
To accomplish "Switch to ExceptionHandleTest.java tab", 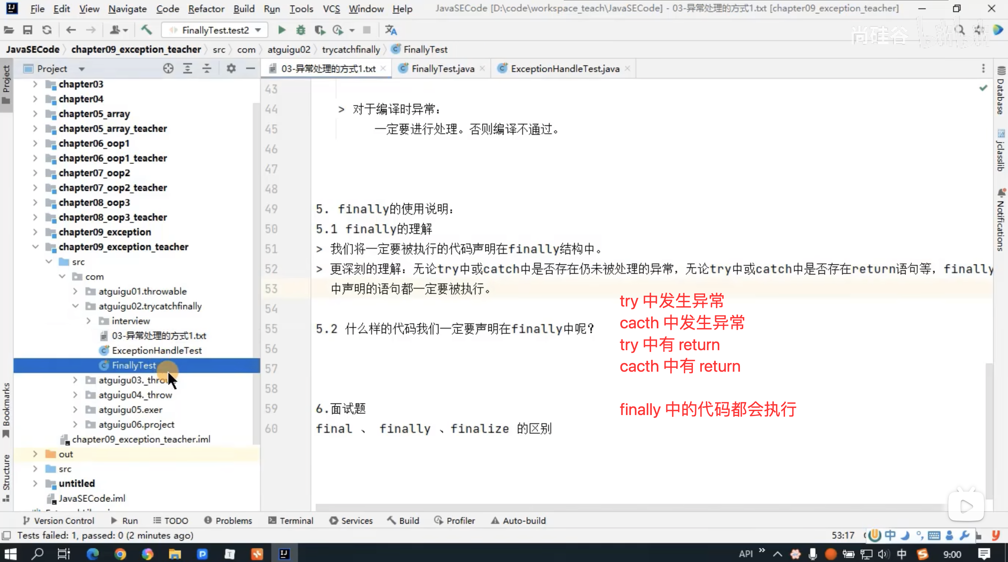I will tap(564, 69).
